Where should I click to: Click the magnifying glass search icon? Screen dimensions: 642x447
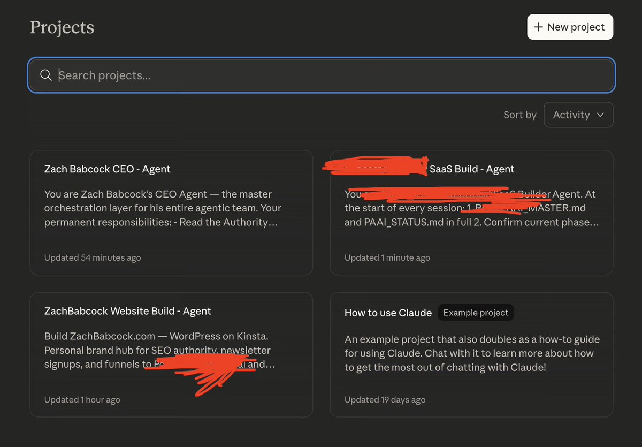[x=46, y=75]
